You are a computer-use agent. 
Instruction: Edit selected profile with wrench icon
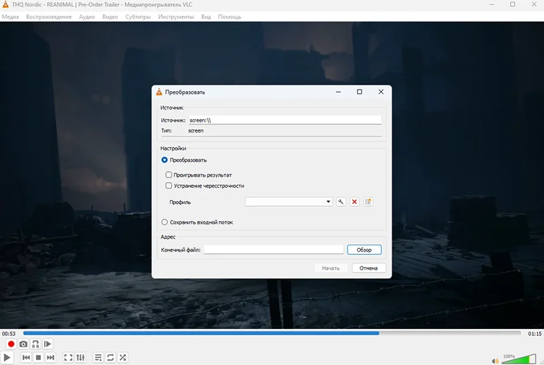point(341,202)
